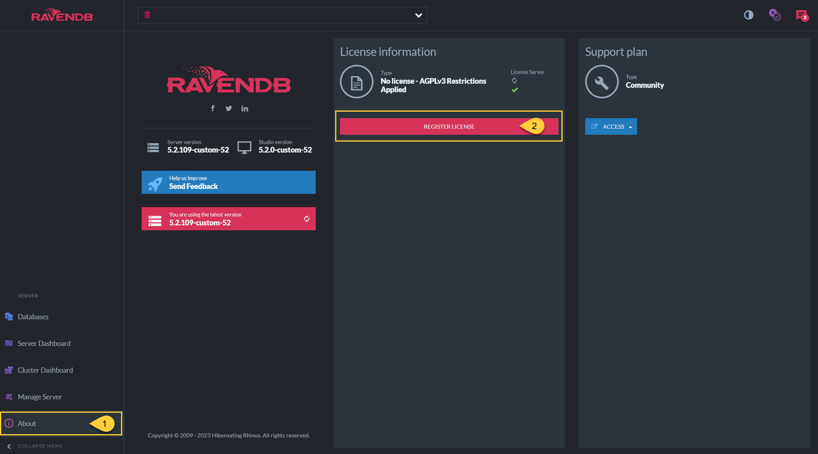The width and height of the screenshot is (818, 454).
Task: Click the green License Server checkmark
Action: pyautogui.click(x=514, y=90)
